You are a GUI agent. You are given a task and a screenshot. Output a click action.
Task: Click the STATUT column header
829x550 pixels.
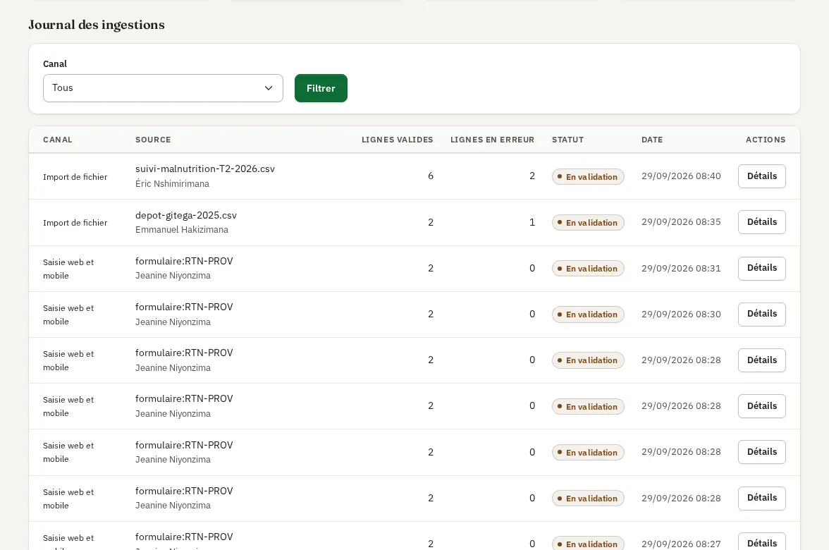pyautogui.click(x=568, y=140)
